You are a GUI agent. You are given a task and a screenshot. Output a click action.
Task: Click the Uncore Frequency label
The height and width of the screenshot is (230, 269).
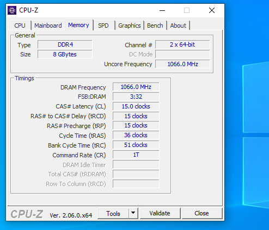point(128,64)
